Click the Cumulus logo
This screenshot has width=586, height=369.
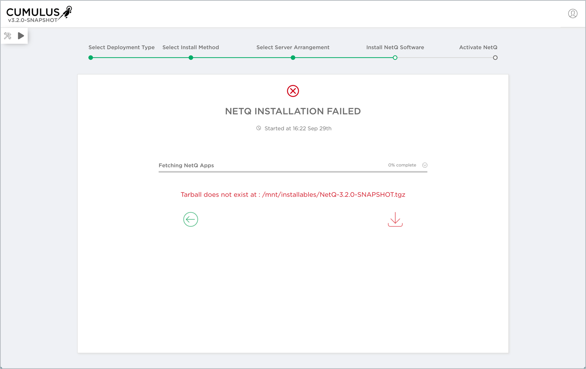coord(39,14)
